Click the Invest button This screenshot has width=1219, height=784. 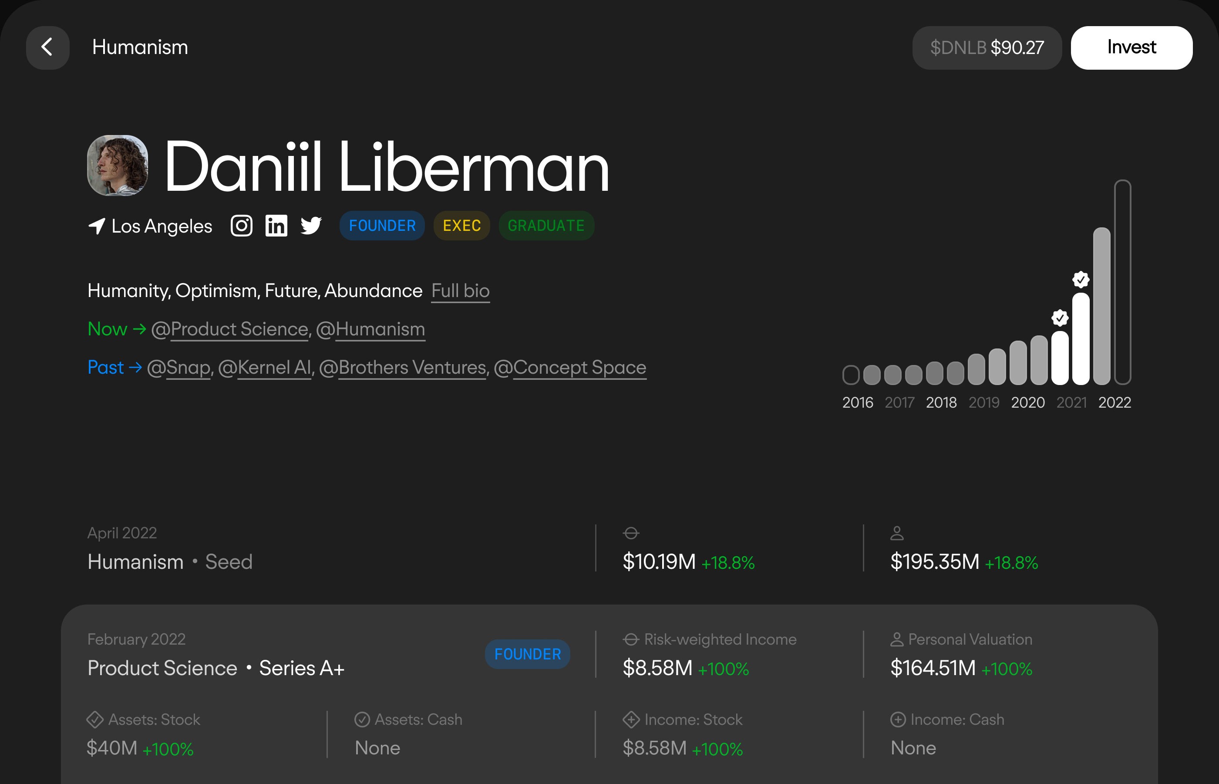tap(1131, 47)
